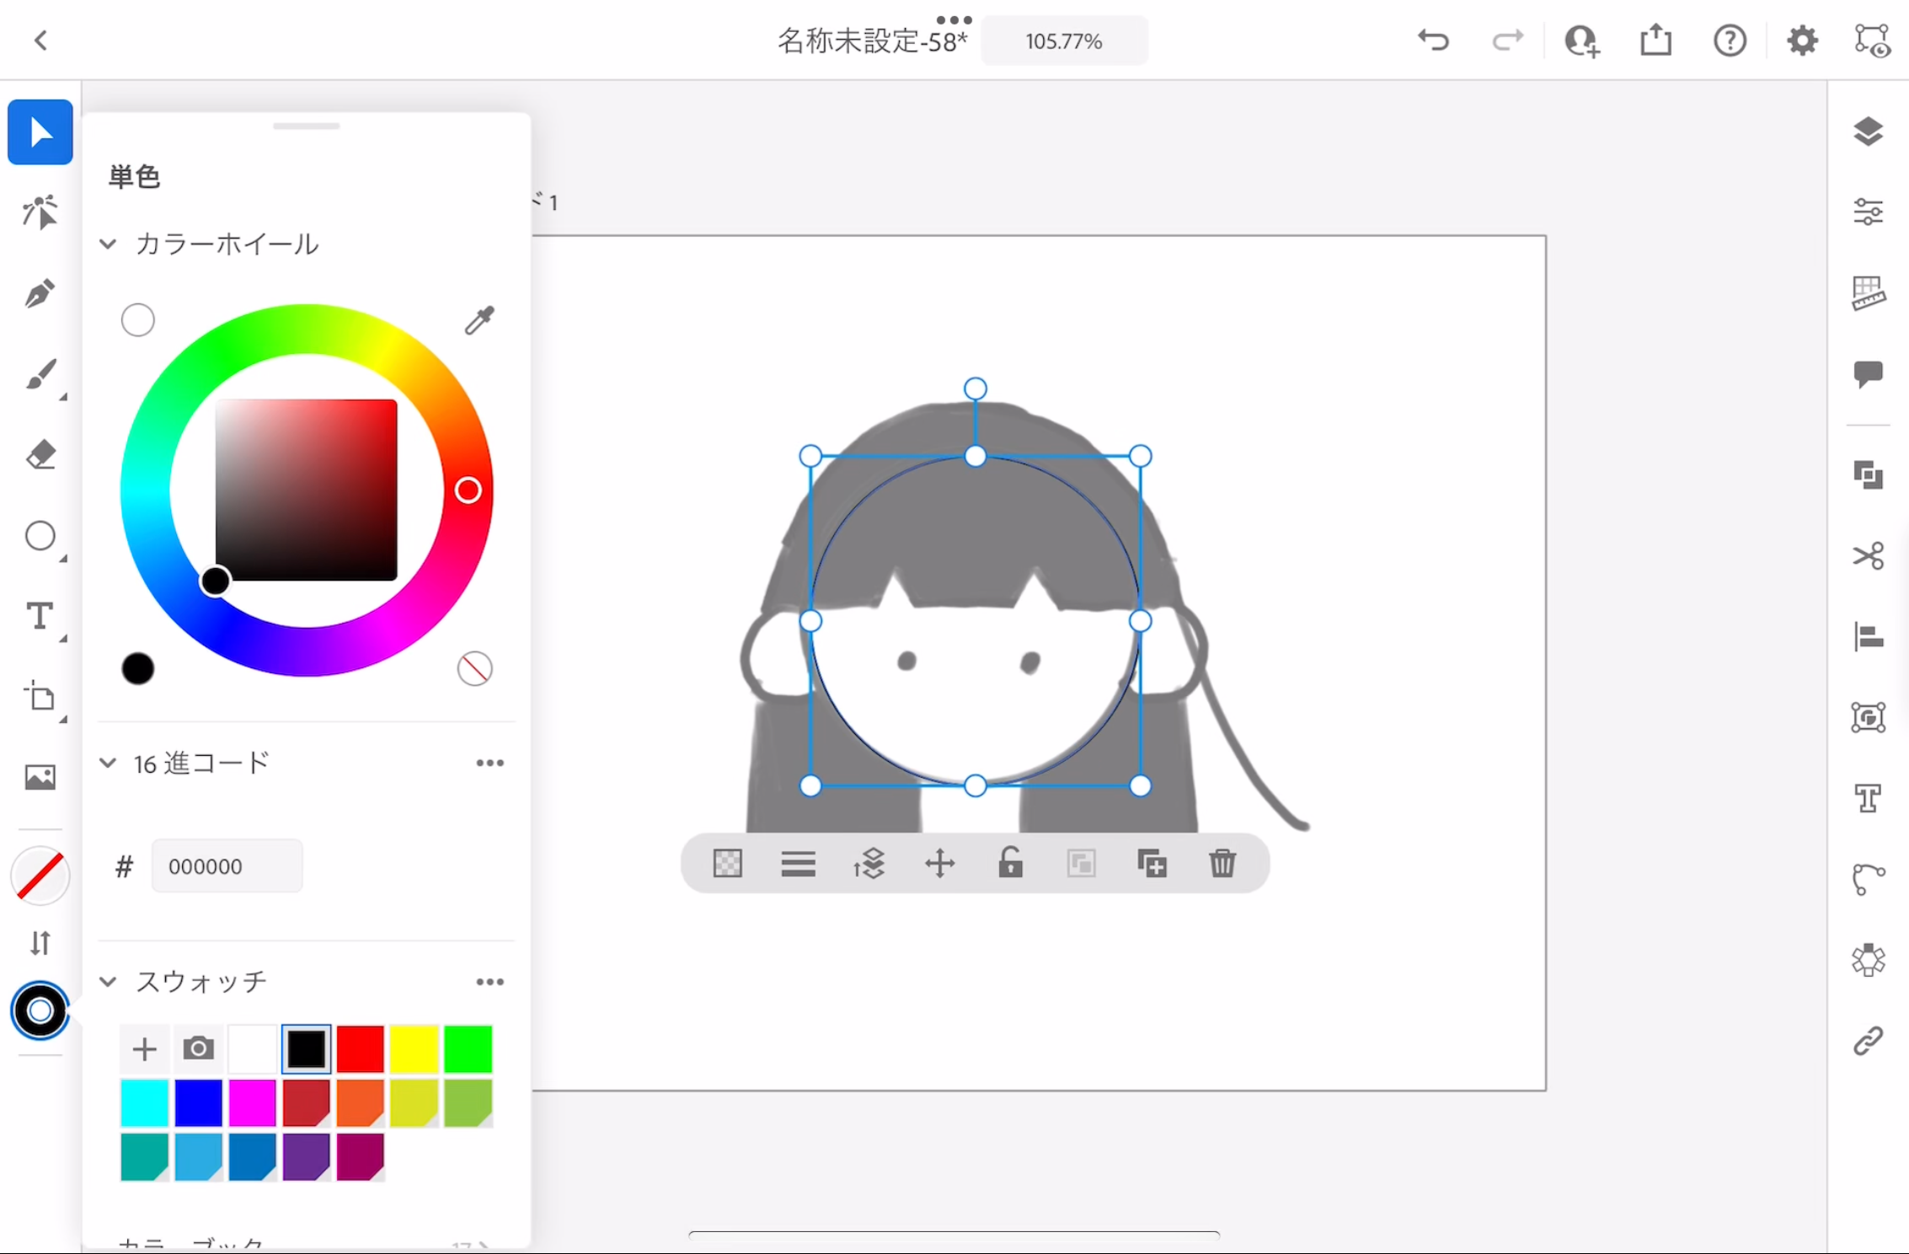
Task: Pick color with the eyedropper
Action: click(479, 320)
